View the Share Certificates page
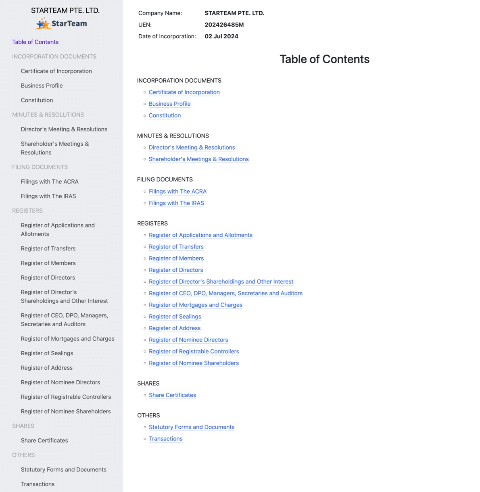 (172, 395)
